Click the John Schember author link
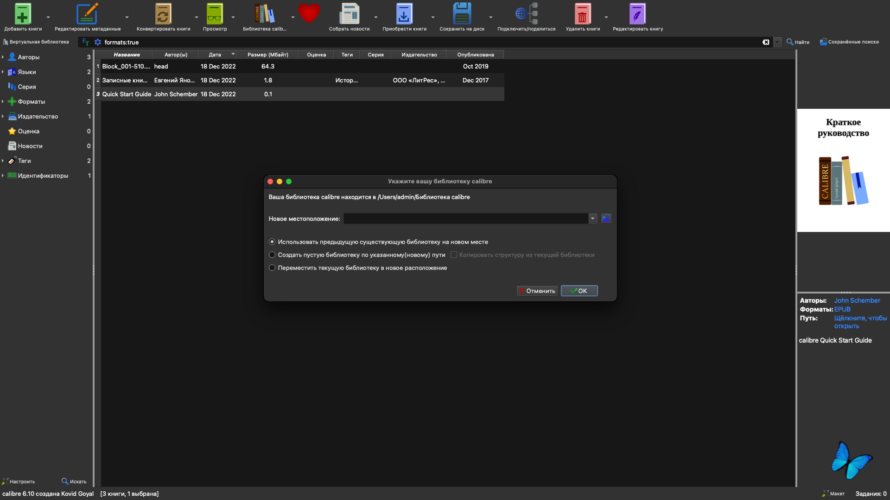 tap(857, 300)
